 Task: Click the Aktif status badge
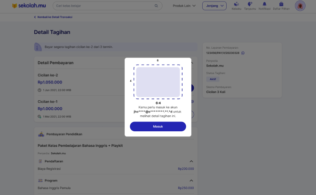tap(213, 79)
